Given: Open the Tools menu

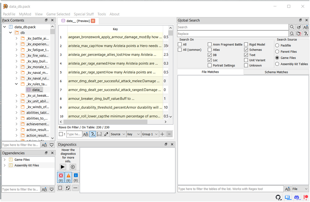Looking at the screenshot, I should 102,14.
